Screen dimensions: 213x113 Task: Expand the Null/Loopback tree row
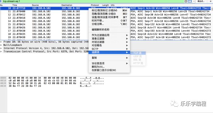[1, 45]
